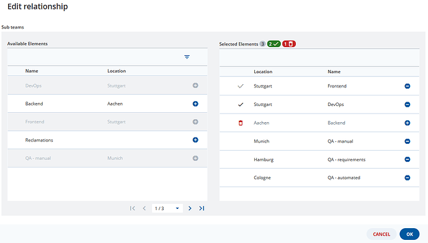Click QA - automated in selected list
Screen dimensions: 428x243
pyautogui.click(x=344, y=178)
